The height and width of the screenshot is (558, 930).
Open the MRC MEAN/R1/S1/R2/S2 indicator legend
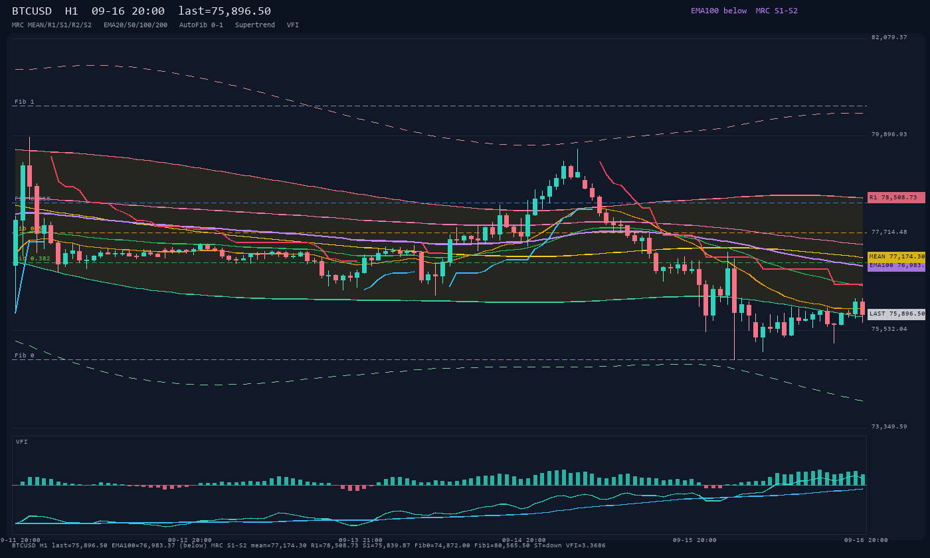click(52, 25)
